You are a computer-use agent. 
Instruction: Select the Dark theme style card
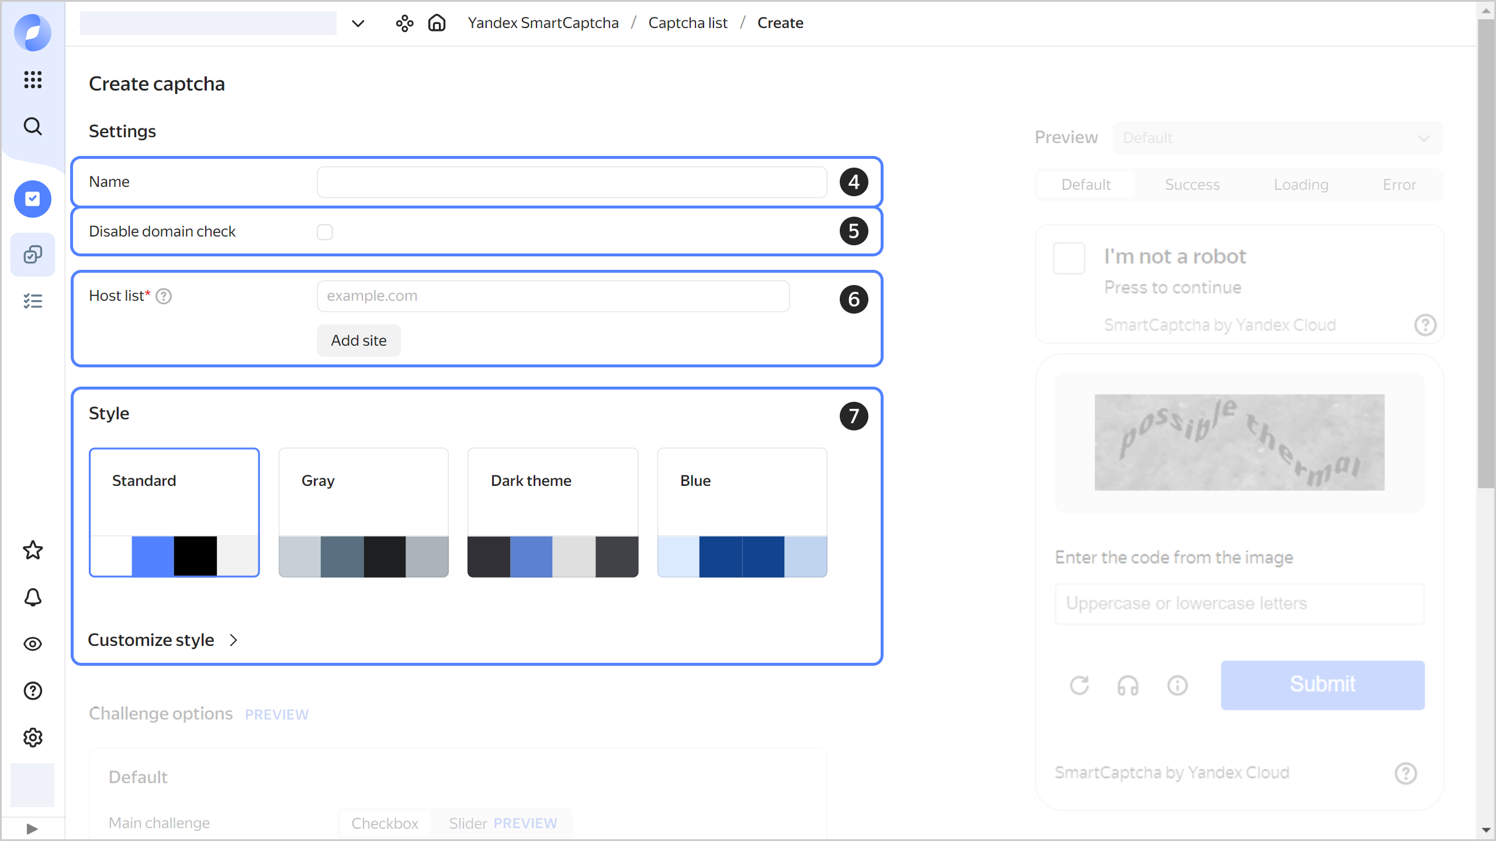[552, 512]
